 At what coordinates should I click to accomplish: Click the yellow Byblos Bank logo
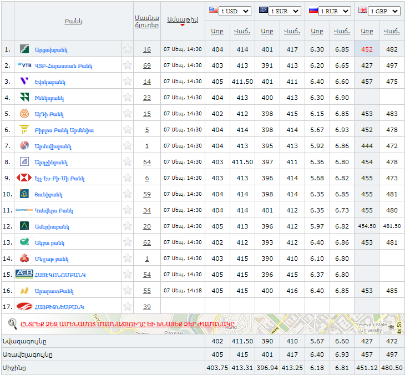tap(24, 129)
